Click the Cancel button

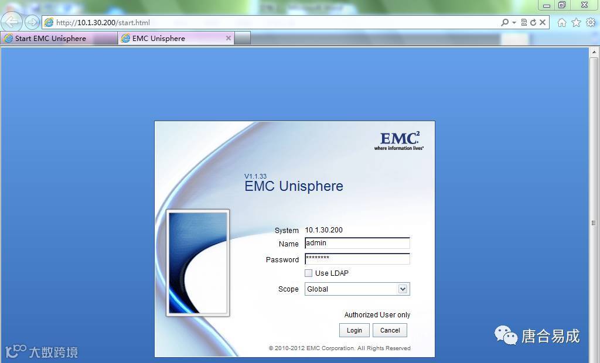coord(390,330)
